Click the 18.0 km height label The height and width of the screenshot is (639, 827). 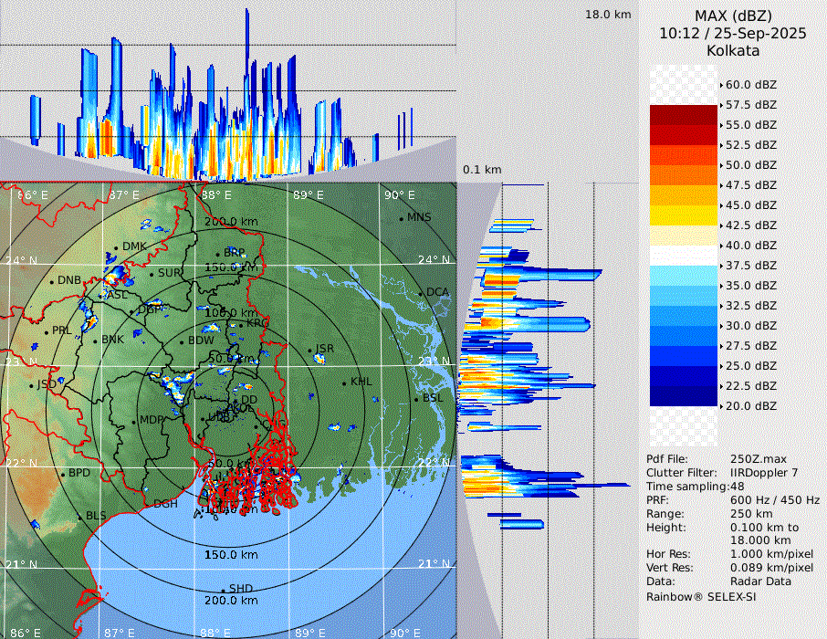coord(607,15)
